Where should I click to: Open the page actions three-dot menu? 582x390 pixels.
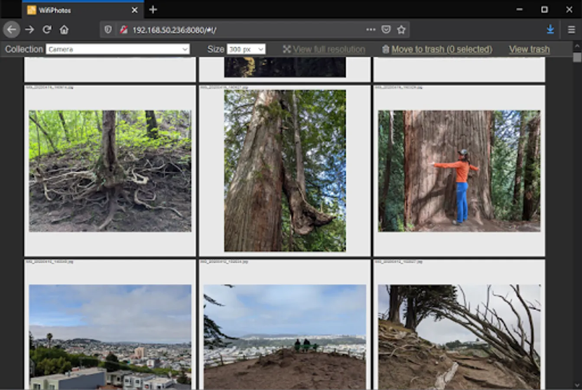coord(371,29)
